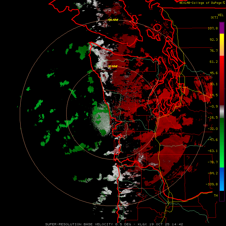Click the -78.7 velocity scale value
Screen dimensions: 226x226
[213, 162]
